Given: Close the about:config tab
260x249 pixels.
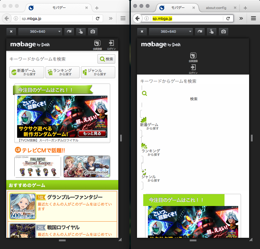Looking at the screenshot, I should 235,8.
